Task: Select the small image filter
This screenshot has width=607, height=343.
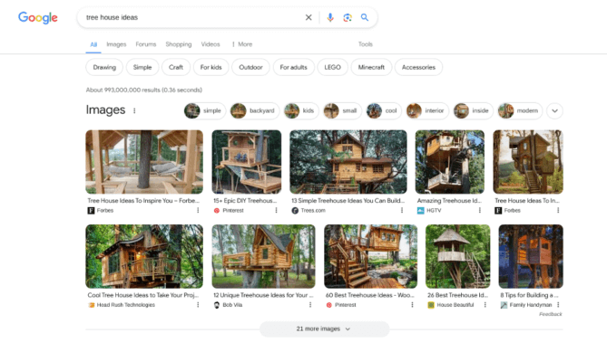Action: (x=343, y=110)
